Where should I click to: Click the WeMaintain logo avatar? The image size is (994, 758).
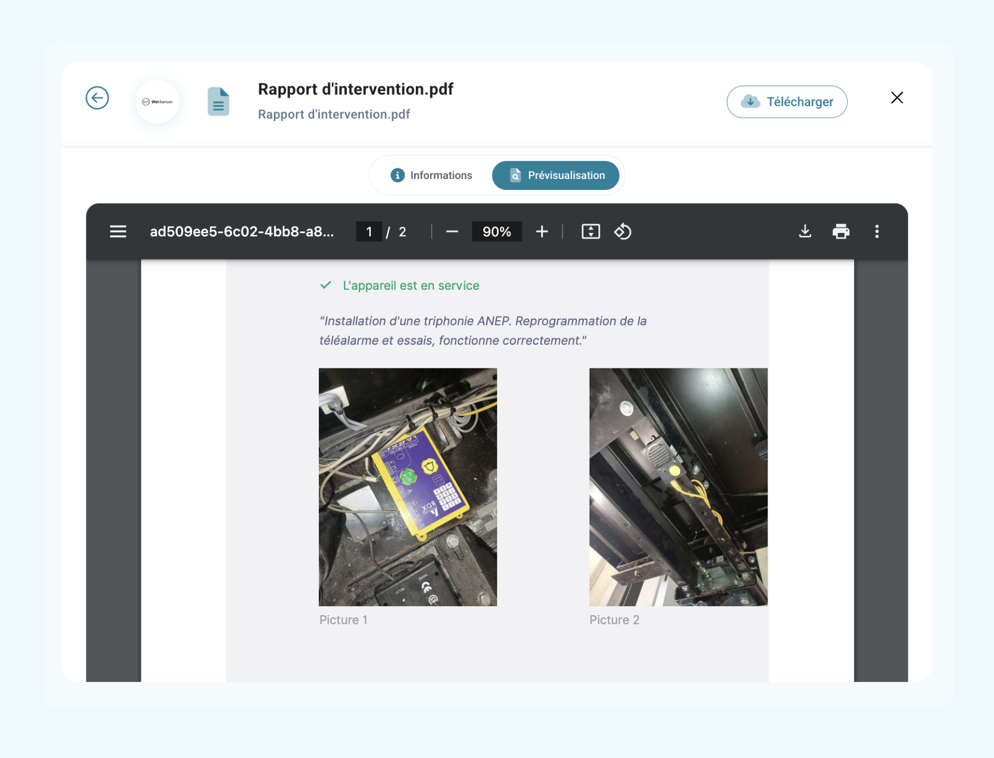click(157, 102)
